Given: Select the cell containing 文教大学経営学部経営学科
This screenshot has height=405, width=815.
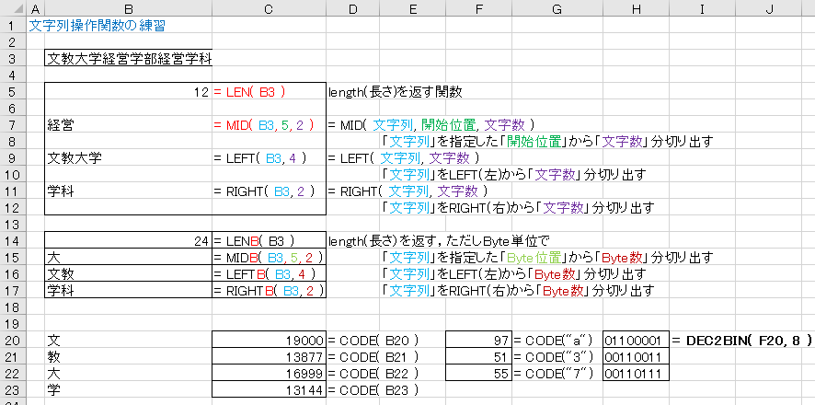Looking at the screenshot, I should click(x=129, y=58).
